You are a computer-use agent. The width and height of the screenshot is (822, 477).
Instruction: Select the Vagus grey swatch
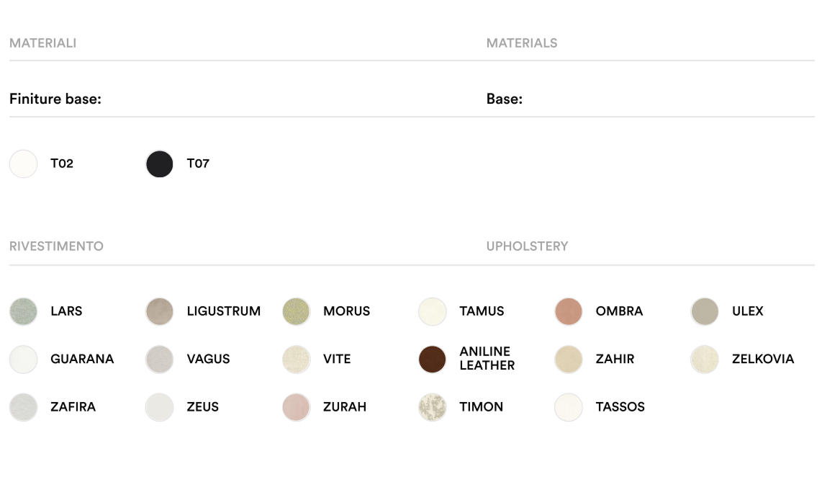(159, 360)
